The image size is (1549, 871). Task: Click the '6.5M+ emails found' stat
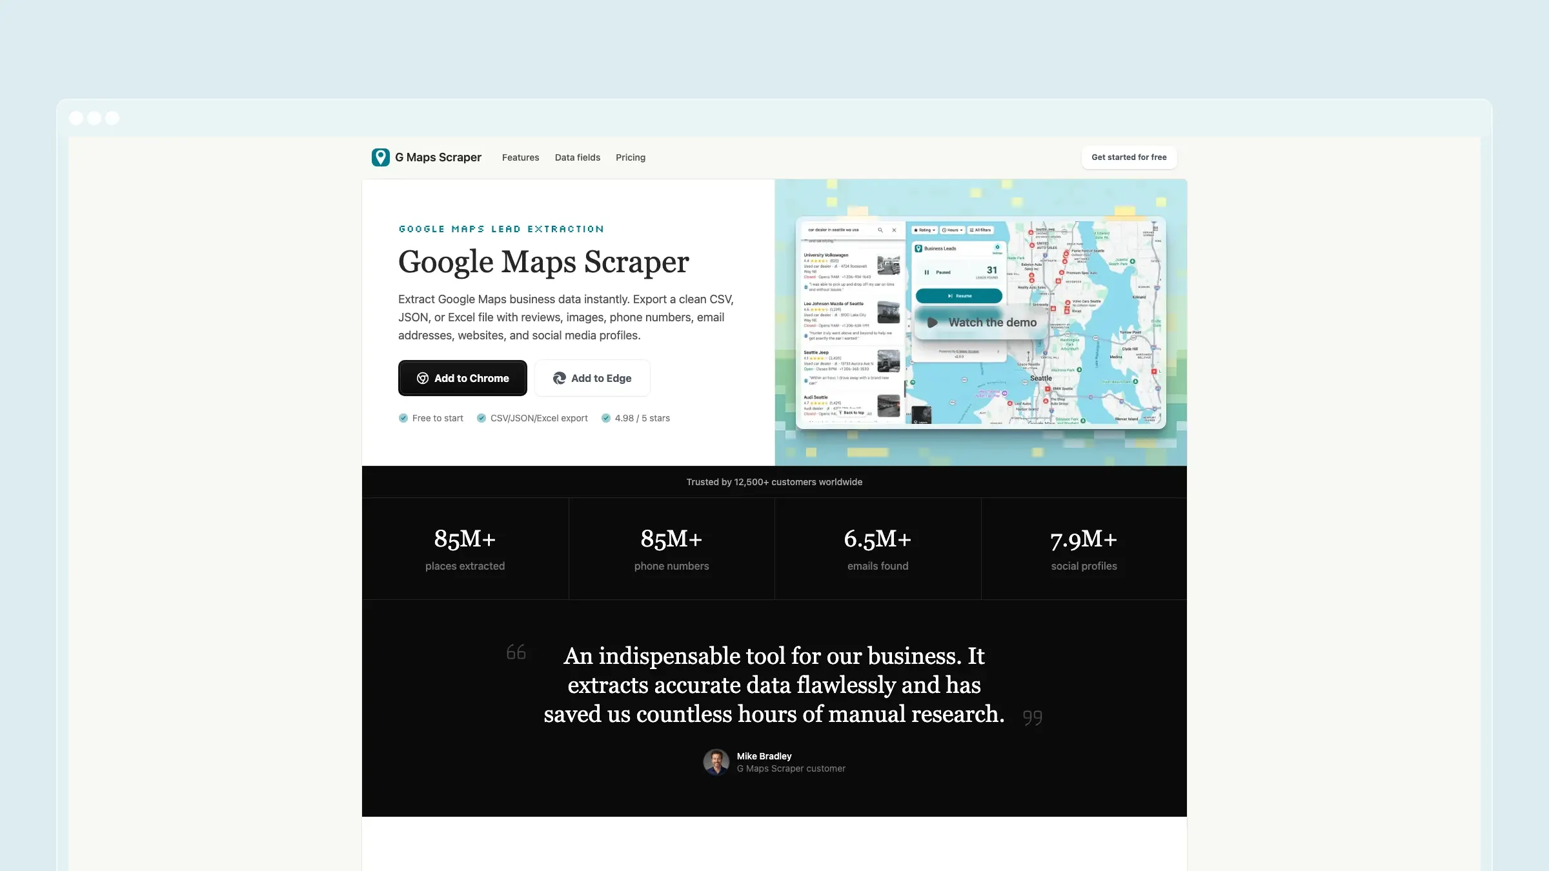pyautogui.click(x=878, y=549)
